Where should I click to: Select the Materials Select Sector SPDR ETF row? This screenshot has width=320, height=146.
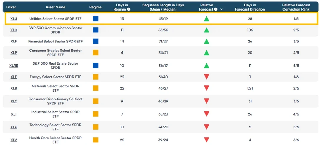(160, 88)
